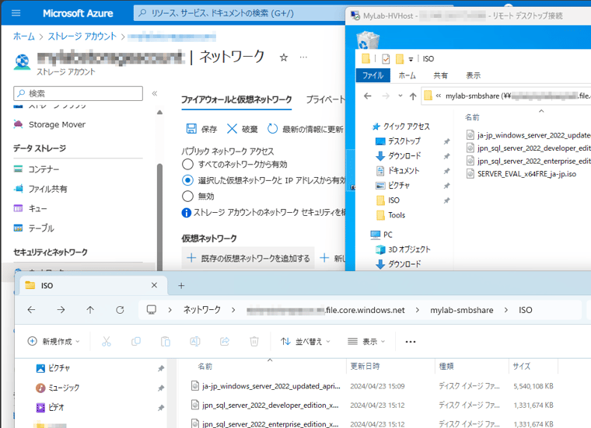Click 既存の仮想ネットワークを追加する

pos(248,258)
